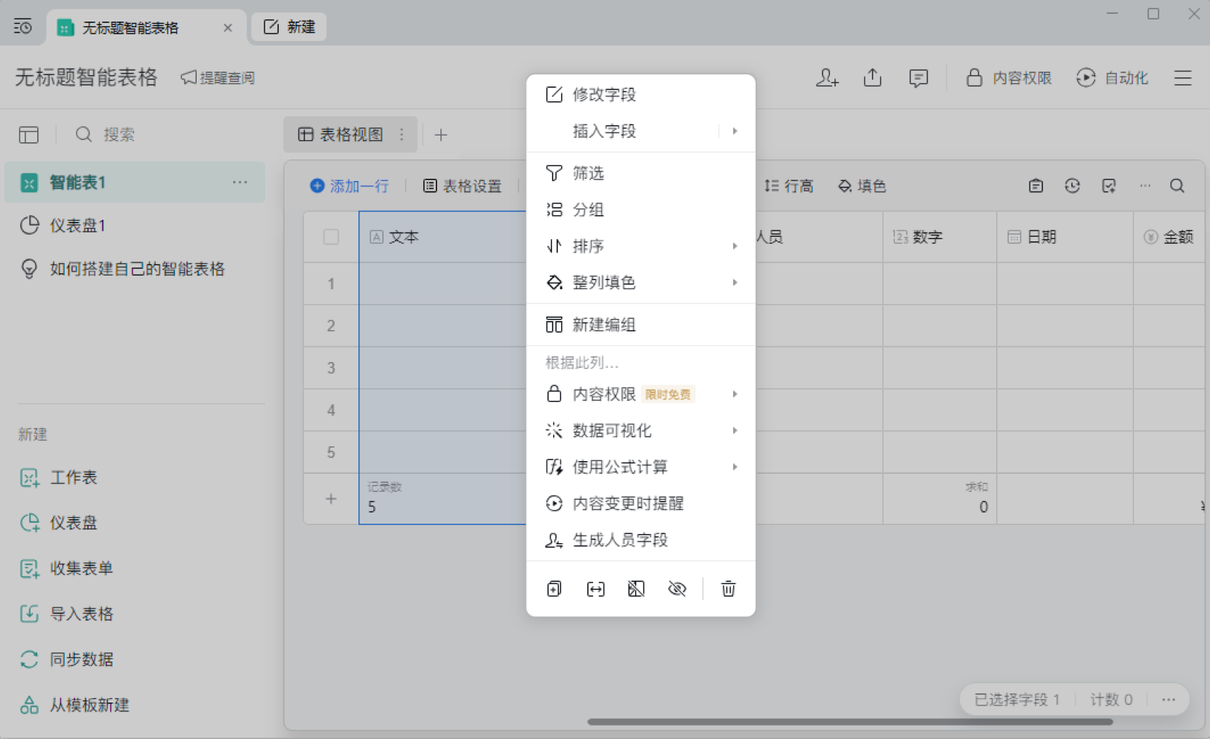Viewport: 1210px width, 739px height.
Task: Click the add row plus below row 5
Action: click(x=331, y=498)
